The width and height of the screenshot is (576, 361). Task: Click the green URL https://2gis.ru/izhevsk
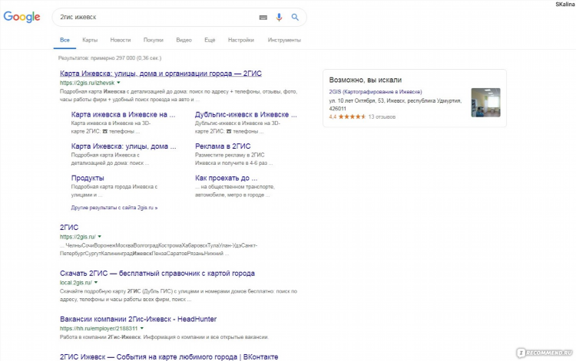coord(87,83)
